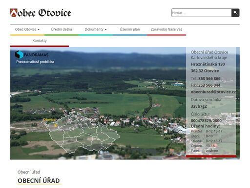Select phone number 353 566 866
This screenshot has width=250, height=188.
pos(209,79)
